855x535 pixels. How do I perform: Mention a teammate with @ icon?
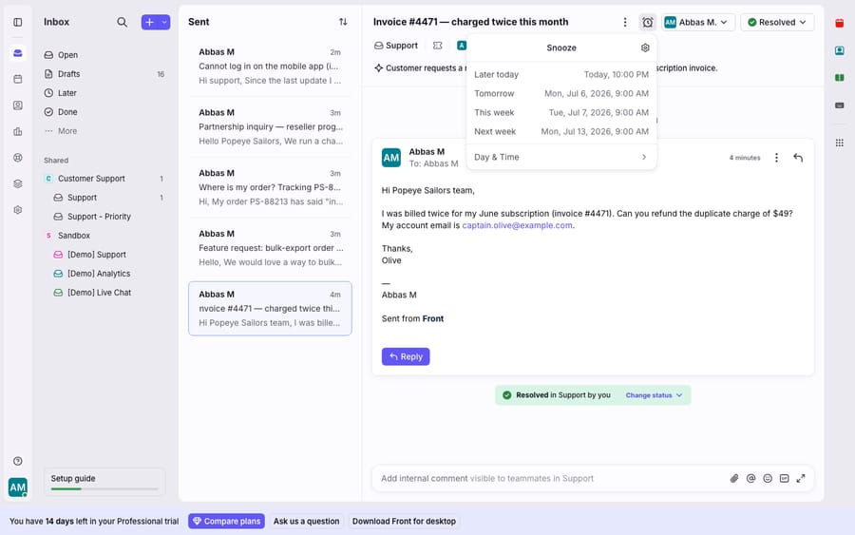[750, 478]
